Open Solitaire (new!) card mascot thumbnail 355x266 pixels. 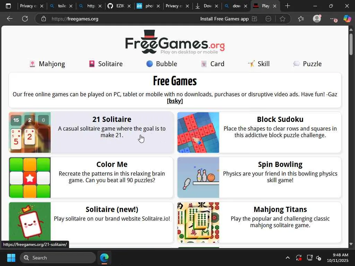tap(30, 223)
